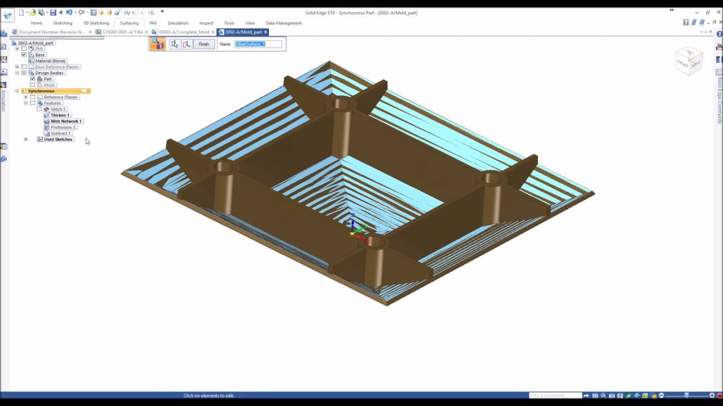Click the Help question mark icon in ribbon
This screenshot has width=723, height=406.
click(x=686, y=23)
